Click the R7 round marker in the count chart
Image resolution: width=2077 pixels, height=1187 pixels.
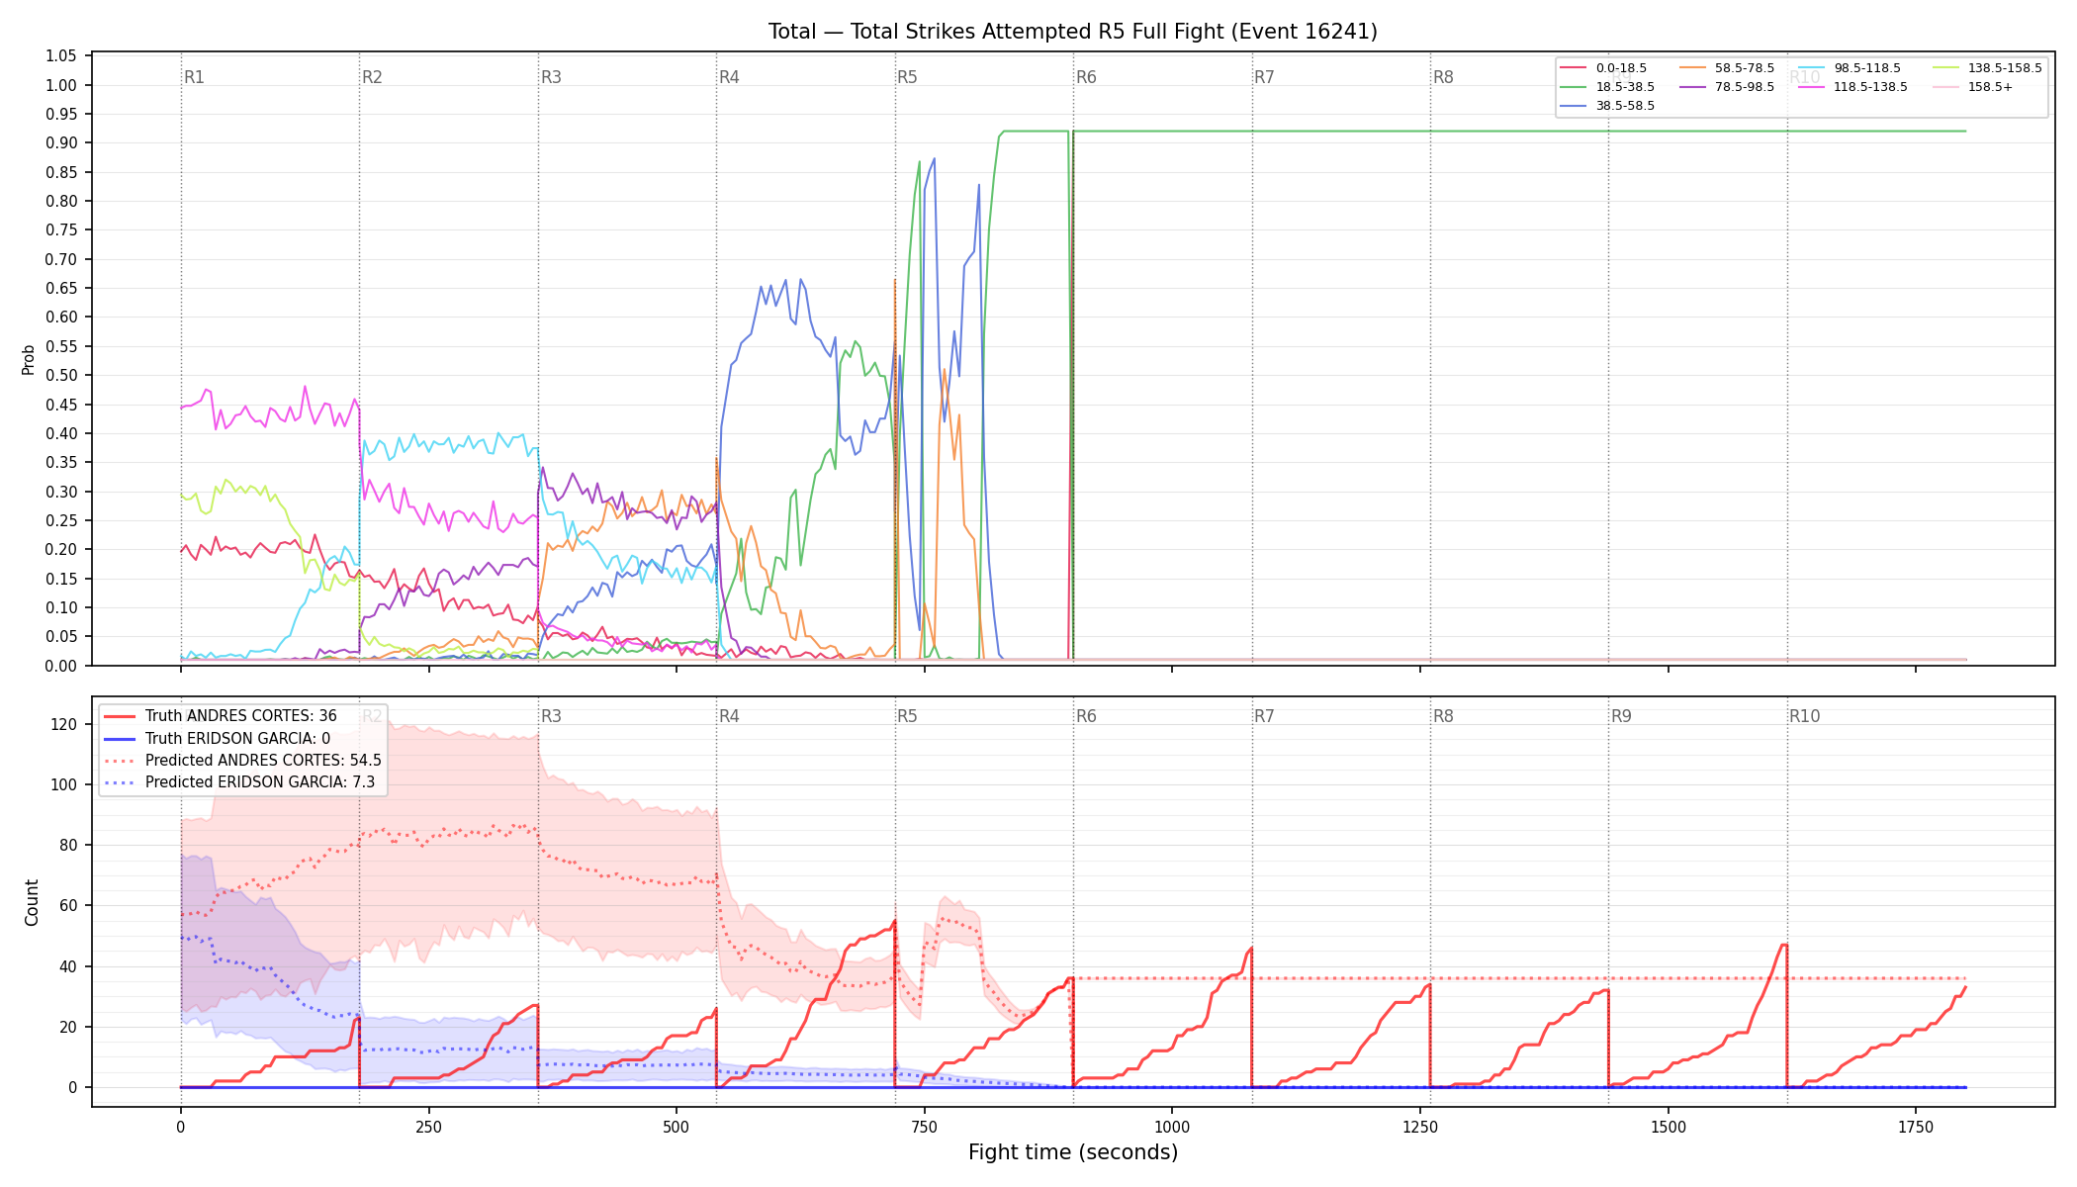[1264, 716]
